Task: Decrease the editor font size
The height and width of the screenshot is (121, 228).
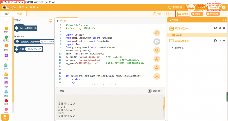Action: 157,68
